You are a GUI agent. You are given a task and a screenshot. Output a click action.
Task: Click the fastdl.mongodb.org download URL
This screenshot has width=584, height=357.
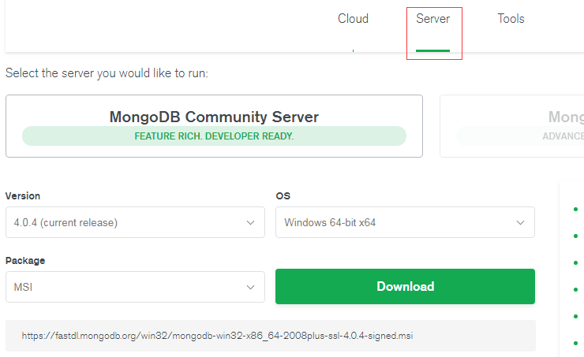[x=217, y=336]
